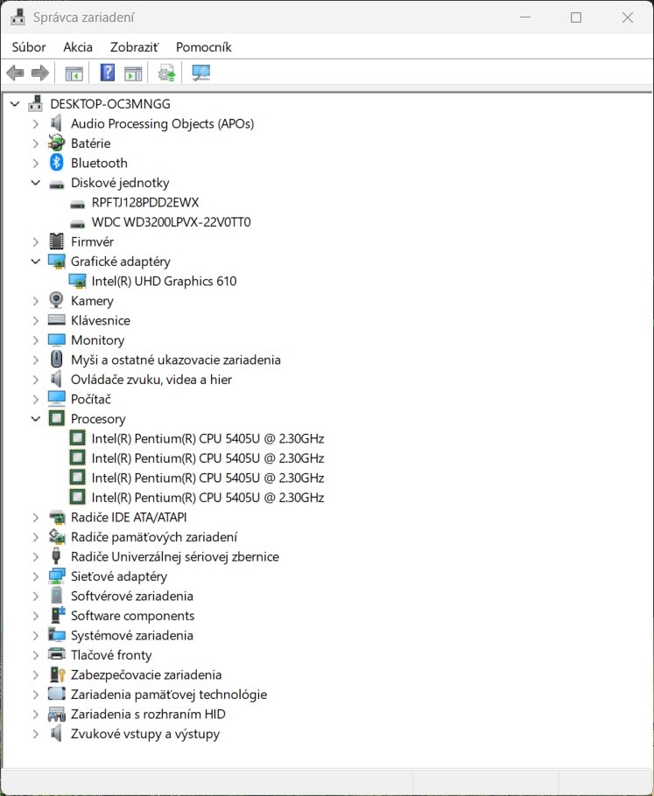Viewport: 654px width, 796px height.
Task: Expand the Systémové zariadenia category
Action: 36,636
